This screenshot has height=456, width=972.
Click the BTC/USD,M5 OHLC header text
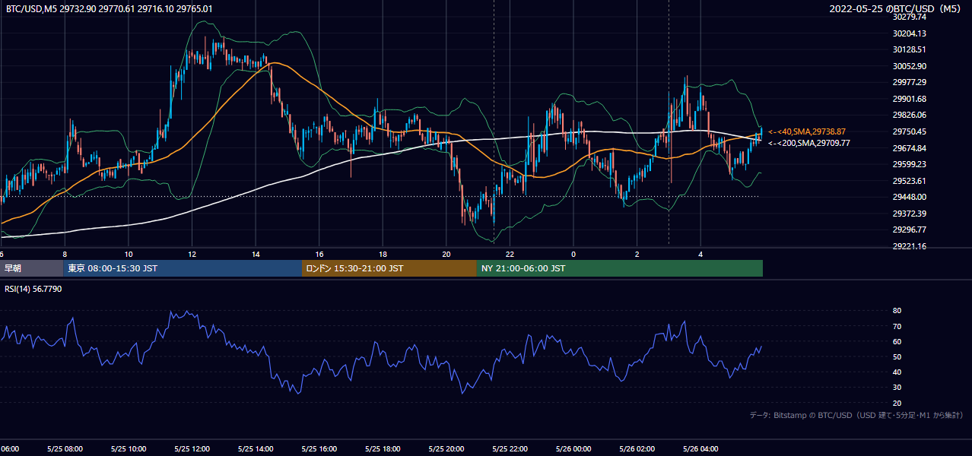pos(110,8)
